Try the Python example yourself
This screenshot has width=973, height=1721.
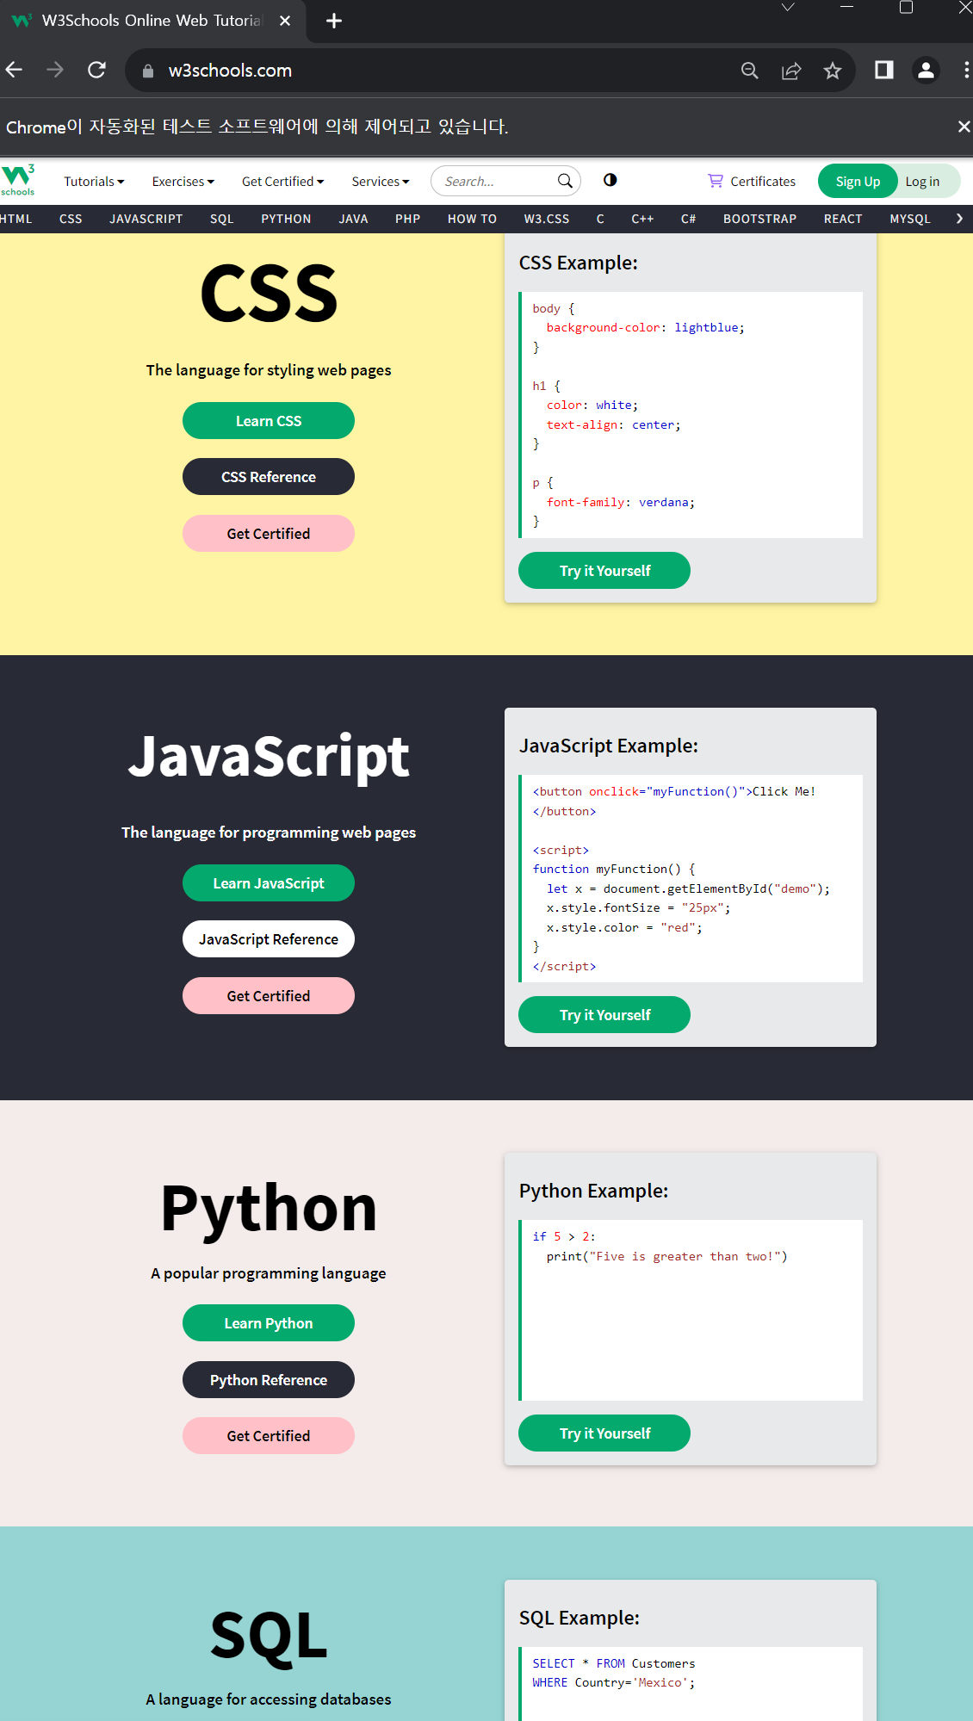pyautogui.click(x=604, y=1433)
